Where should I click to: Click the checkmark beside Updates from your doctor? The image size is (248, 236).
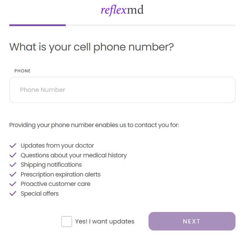coord(13,145)
